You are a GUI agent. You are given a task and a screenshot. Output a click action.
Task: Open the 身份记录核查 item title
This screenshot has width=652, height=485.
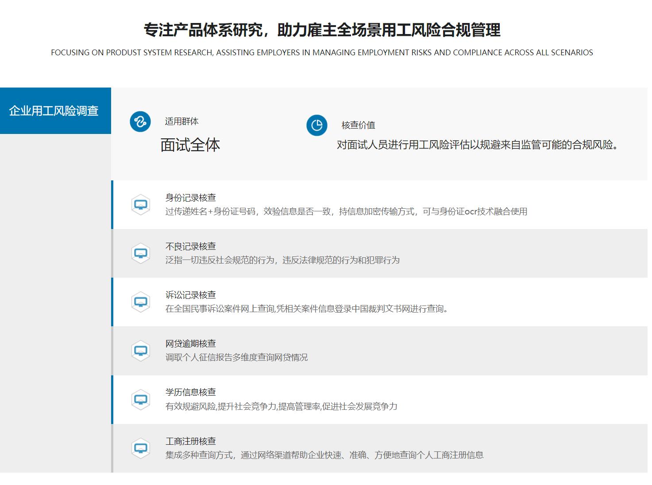click(191, 198)
